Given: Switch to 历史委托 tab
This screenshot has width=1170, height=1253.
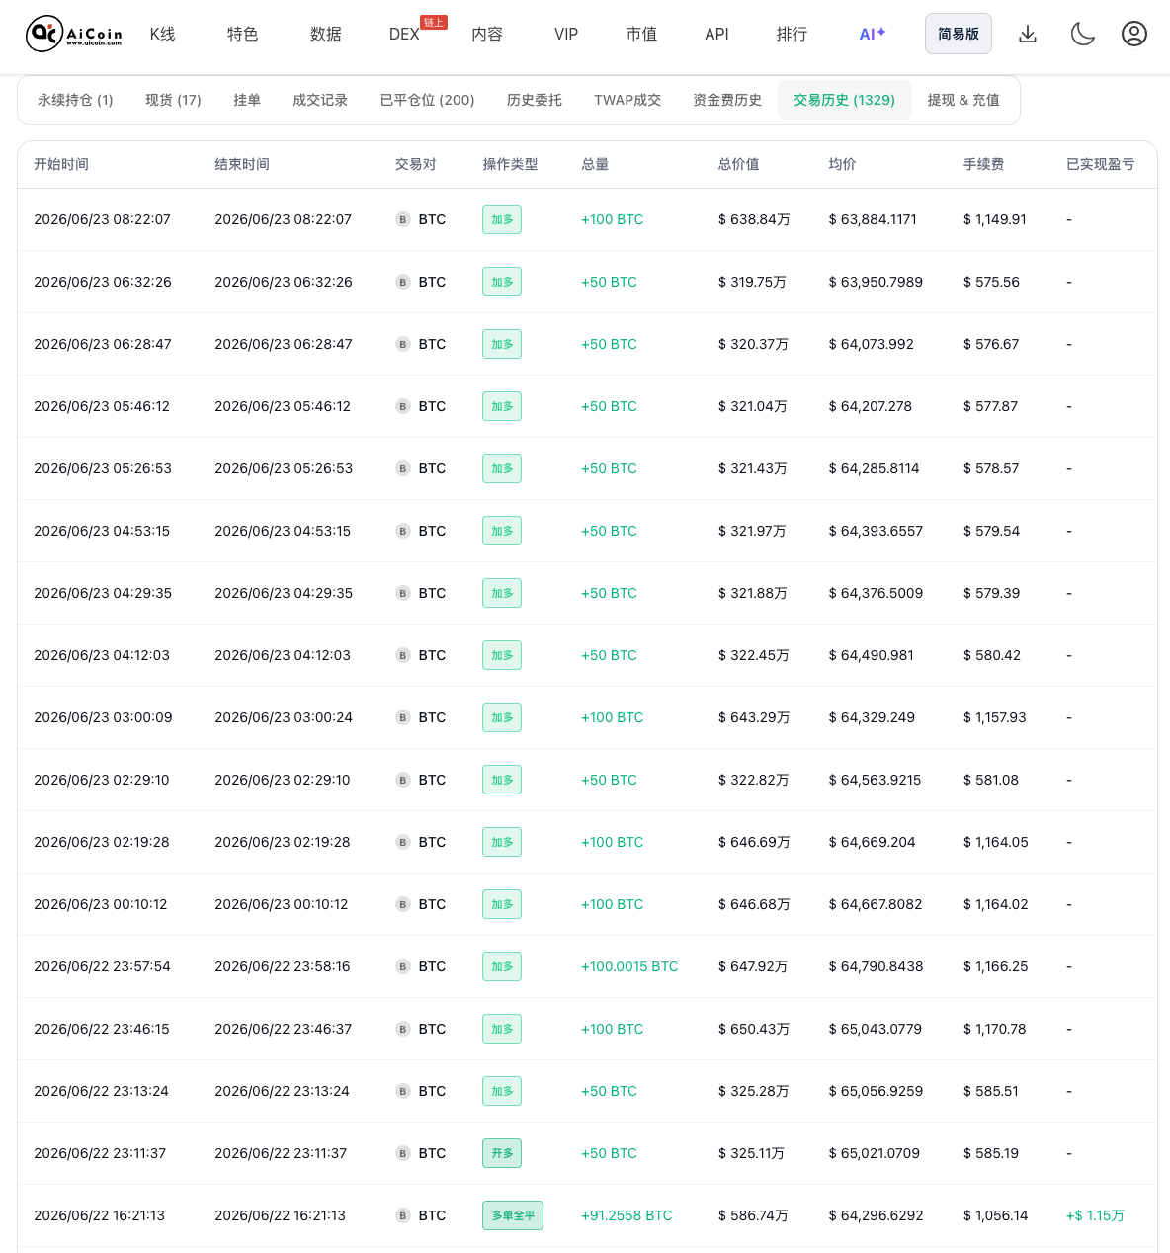Looking at the screenshot, I should point(535,100).
